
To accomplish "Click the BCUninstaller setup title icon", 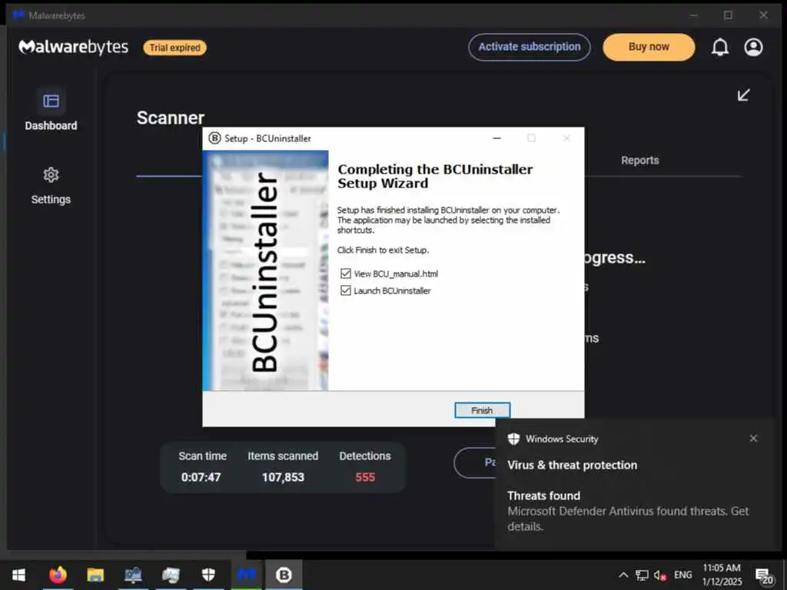I will 214,138.
